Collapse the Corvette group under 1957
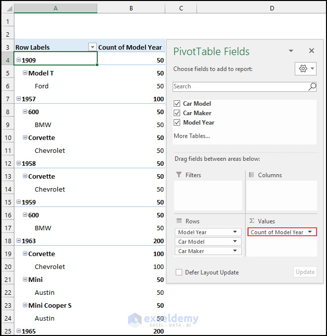This screenshot has width=327, height=336. click(x=25, y=137)
